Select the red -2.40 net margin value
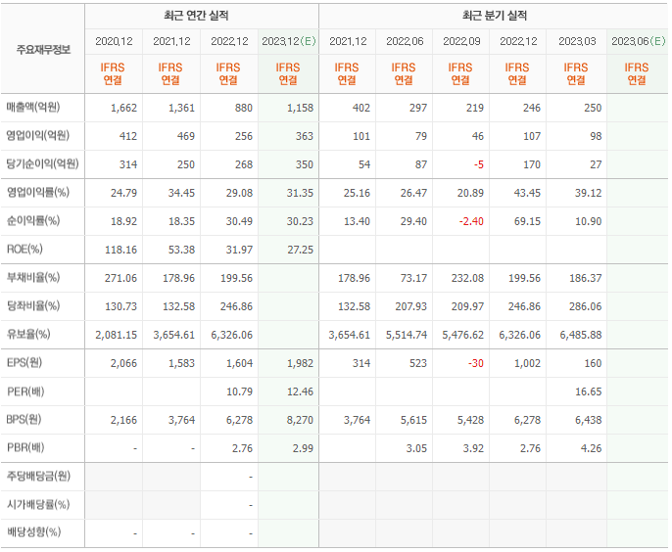Viewport: 672px width, 552px height. tap(471, 221)
